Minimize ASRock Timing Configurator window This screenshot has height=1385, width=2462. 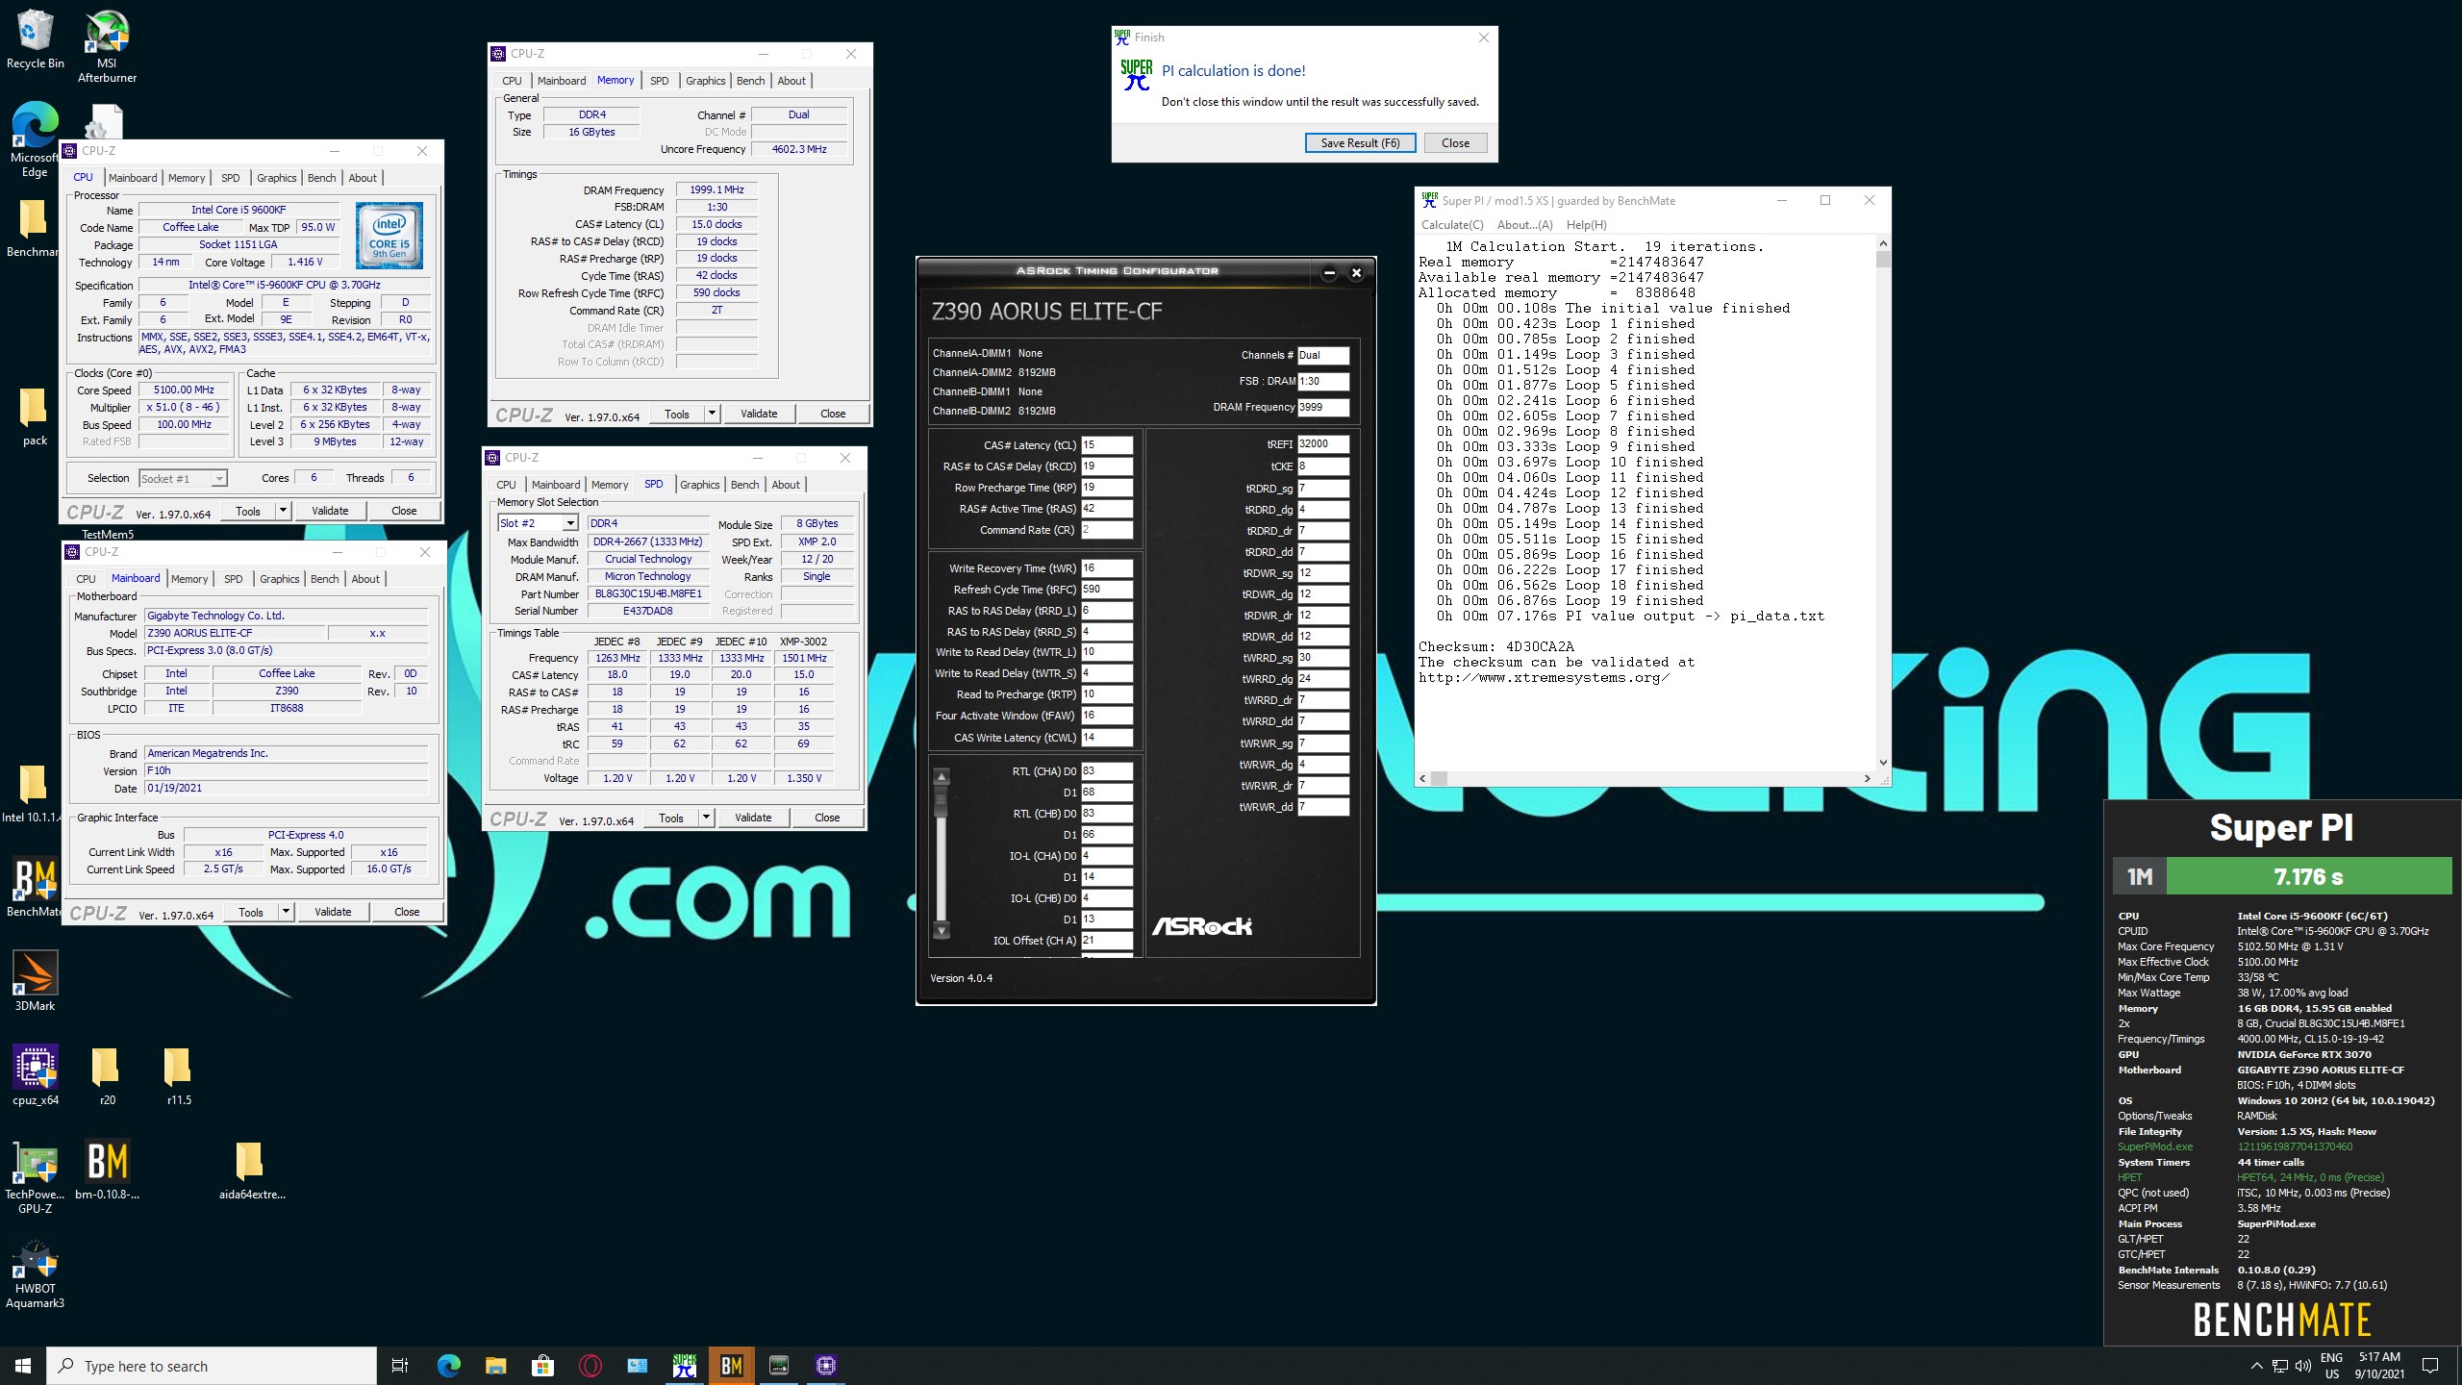pos(1329,273)
